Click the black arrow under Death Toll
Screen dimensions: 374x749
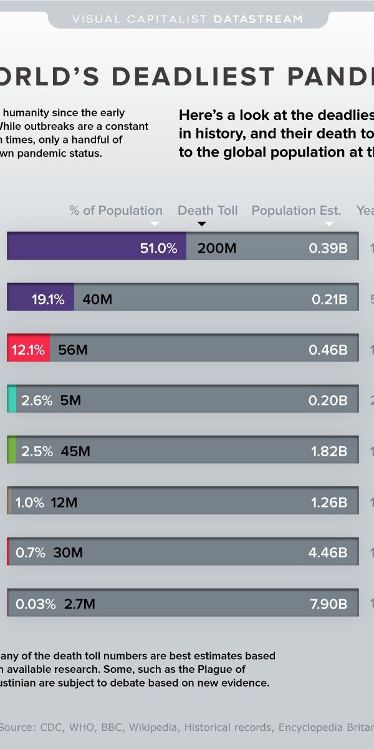pos(201,224)
